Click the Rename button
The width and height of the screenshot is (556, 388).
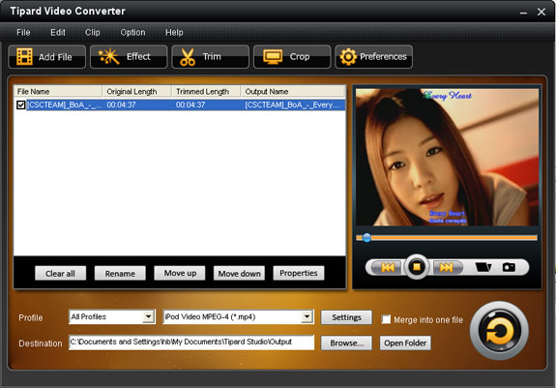(x=120, y=274)
